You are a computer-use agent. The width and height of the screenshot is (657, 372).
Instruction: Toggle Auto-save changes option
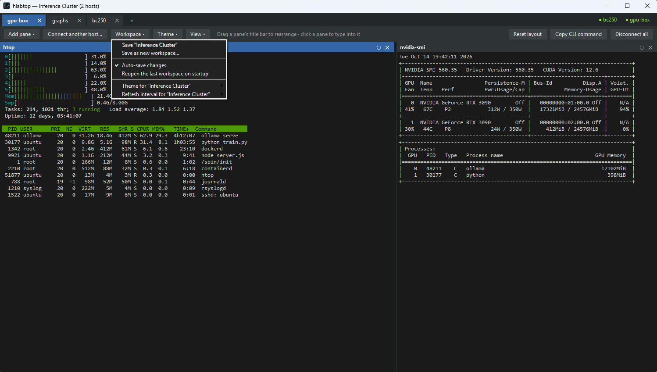pyautogui.click(x=169, y=65)
